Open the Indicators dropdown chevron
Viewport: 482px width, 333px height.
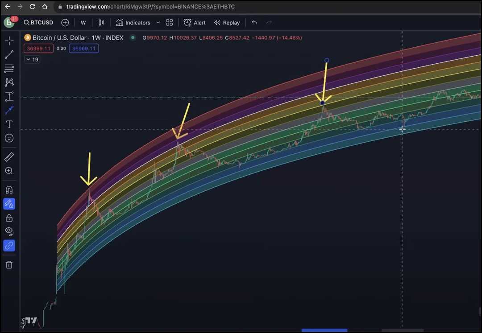[158, 22]
